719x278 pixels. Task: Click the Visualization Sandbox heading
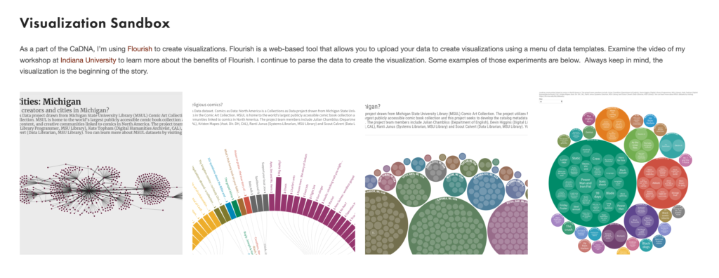click(95, 24)
